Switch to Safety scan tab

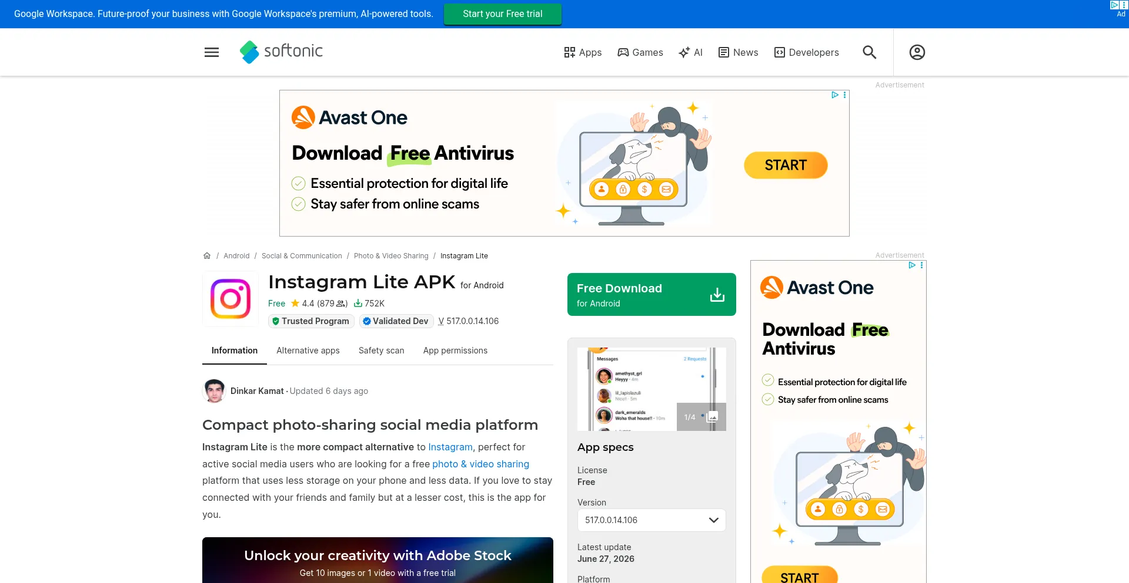[382, 351]
